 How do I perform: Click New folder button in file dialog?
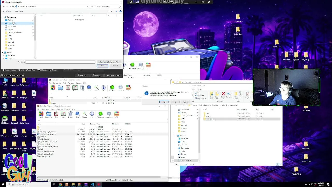coord(19,11)
